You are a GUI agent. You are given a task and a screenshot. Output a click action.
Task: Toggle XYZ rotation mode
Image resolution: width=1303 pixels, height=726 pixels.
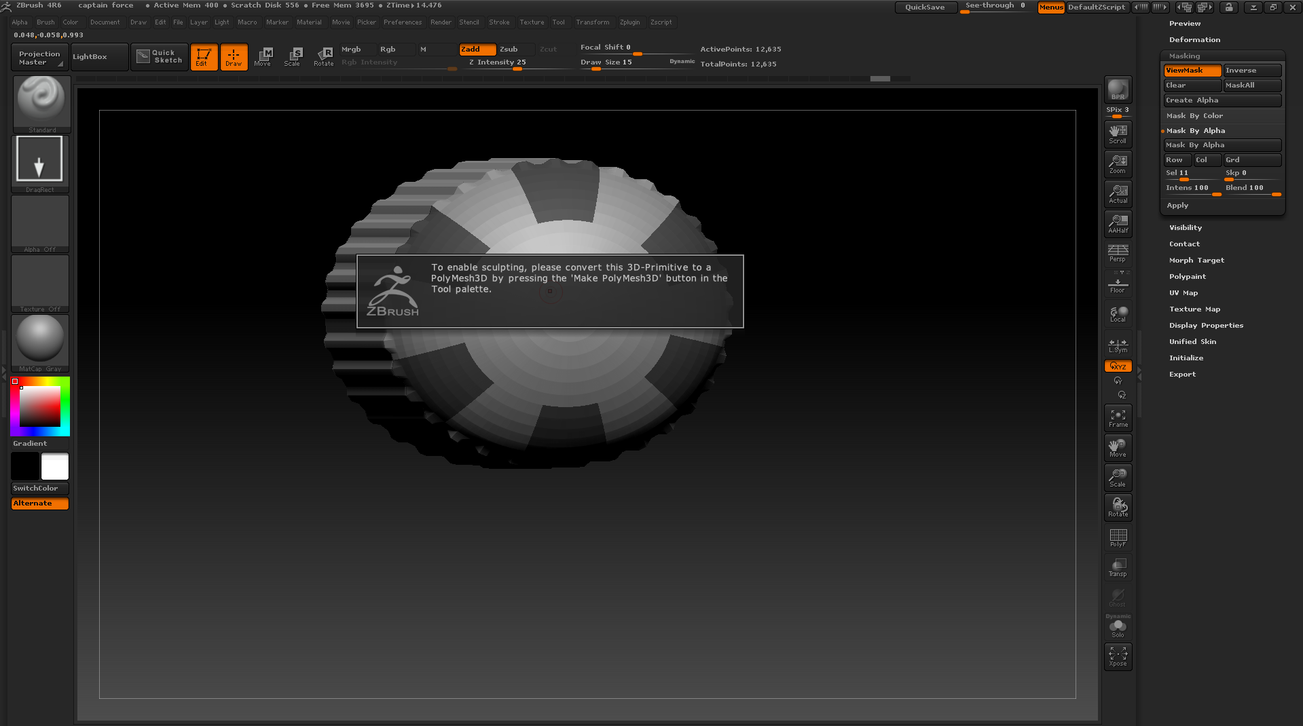[x=1118, y=366]
